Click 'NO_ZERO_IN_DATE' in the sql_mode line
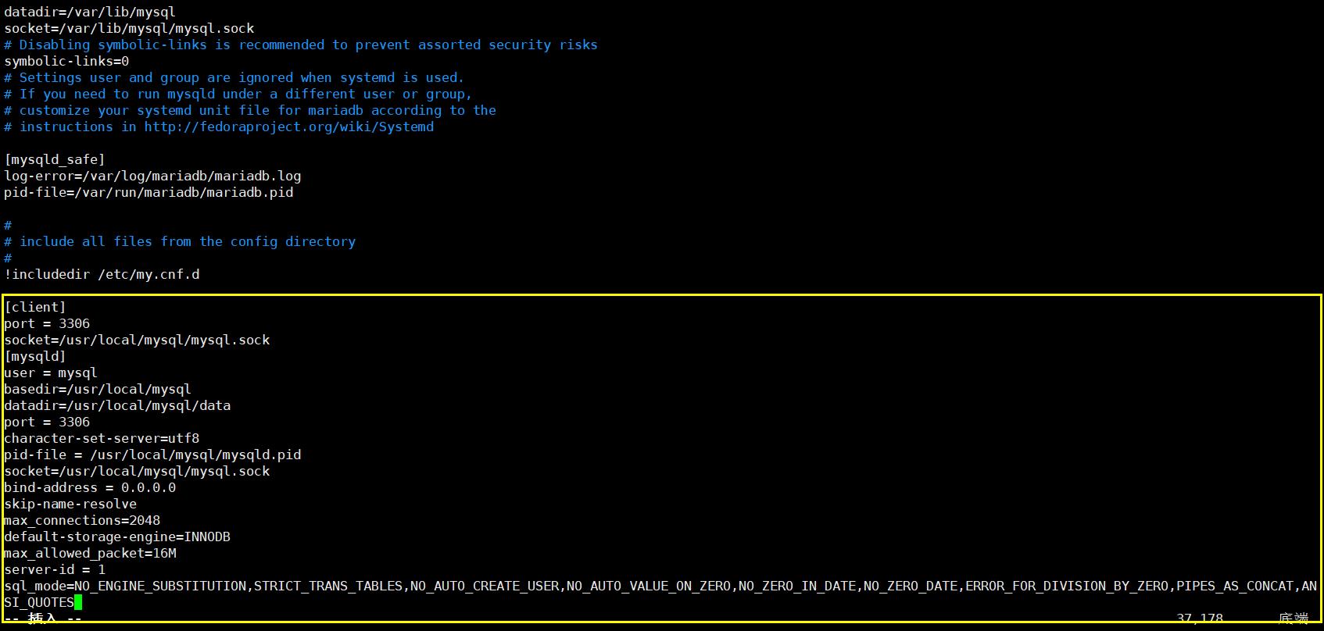The image size is (1324, 631). (797, 586)
